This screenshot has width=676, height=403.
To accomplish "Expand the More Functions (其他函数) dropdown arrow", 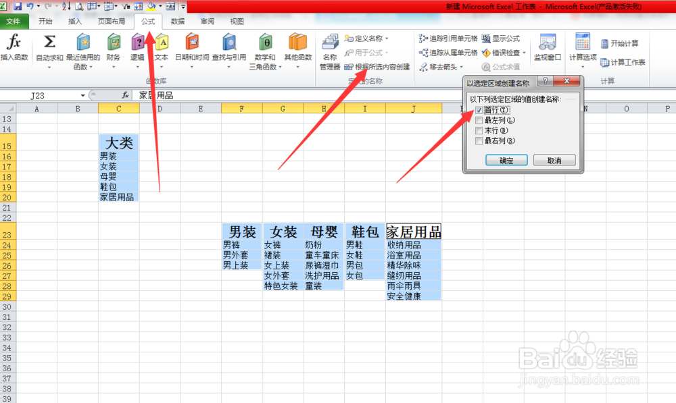I will [x=298, y=68].
